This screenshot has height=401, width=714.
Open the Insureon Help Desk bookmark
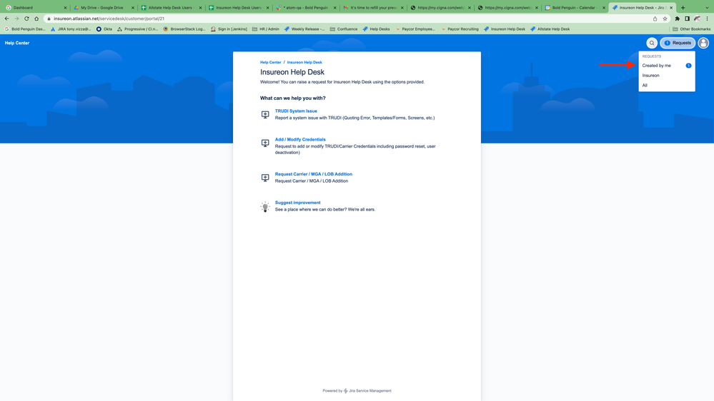[504, 29]
